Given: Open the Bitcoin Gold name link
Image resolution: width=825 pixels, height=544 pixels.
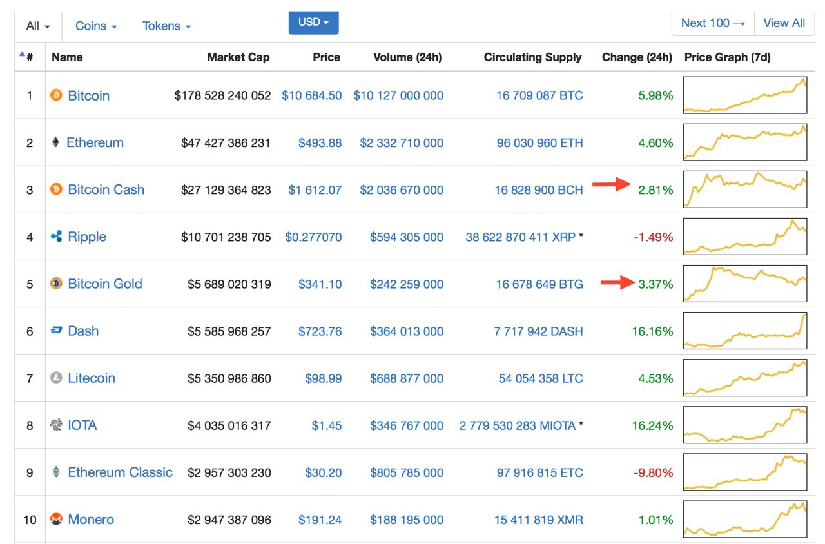Looking at the screenshot, I should pos(105,284).
